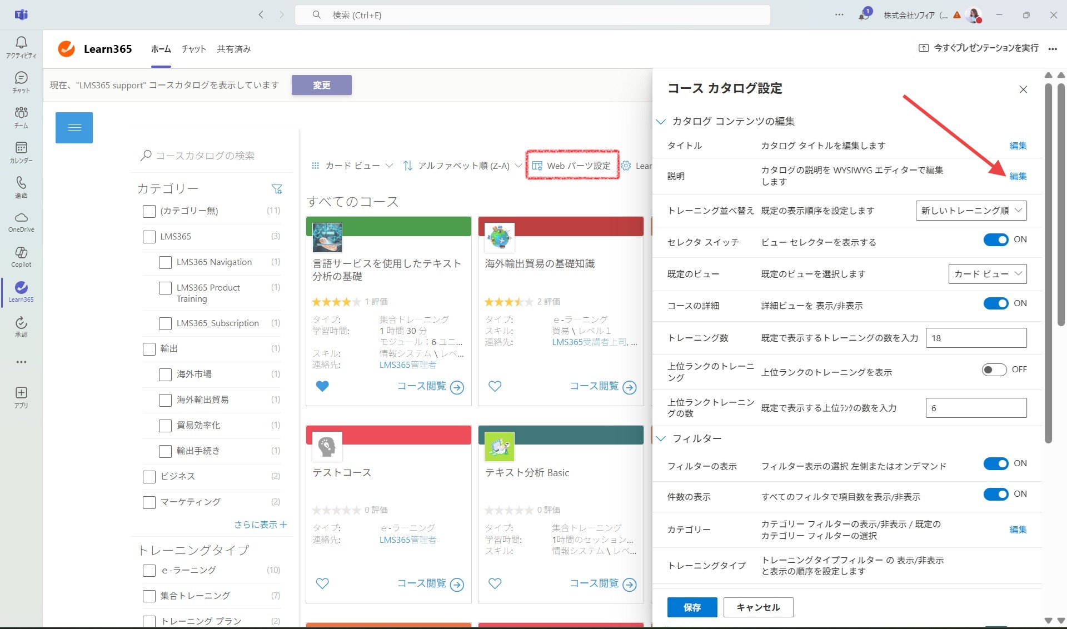1067x629 pixels.
Task: Select Learn365 app in sidebar
Action: [21, 292]
